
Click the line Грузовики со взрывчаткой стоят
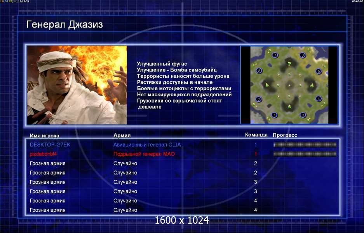179,101
